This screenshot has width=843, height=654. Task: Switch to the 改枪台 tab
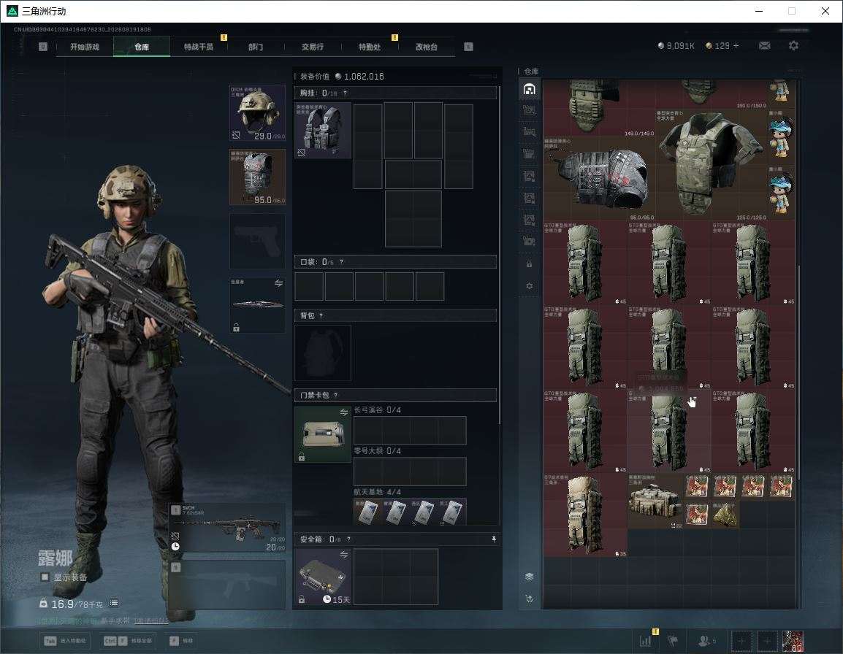[x=427, y=47]
